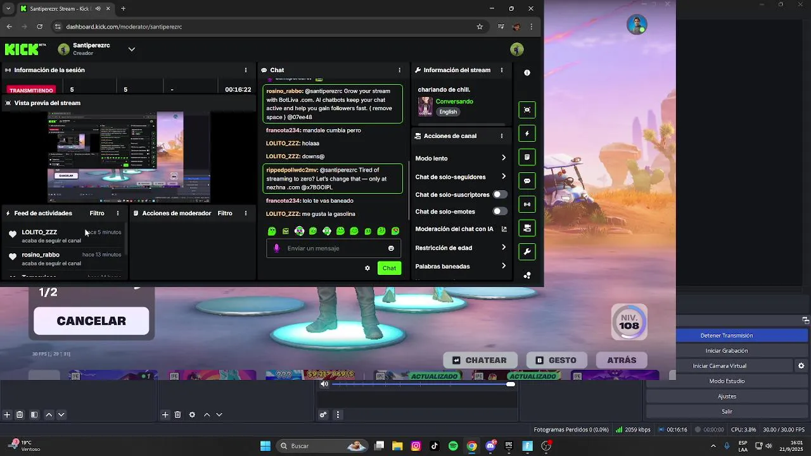Send message with green Chat button
The image size is (811, 456).
389,268
